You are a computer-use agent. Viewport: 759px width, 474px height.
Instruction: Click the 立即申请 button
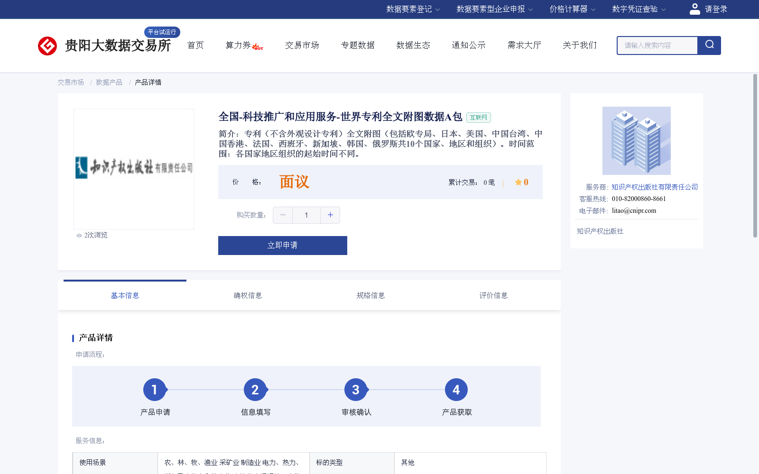[x=283, y=246]
